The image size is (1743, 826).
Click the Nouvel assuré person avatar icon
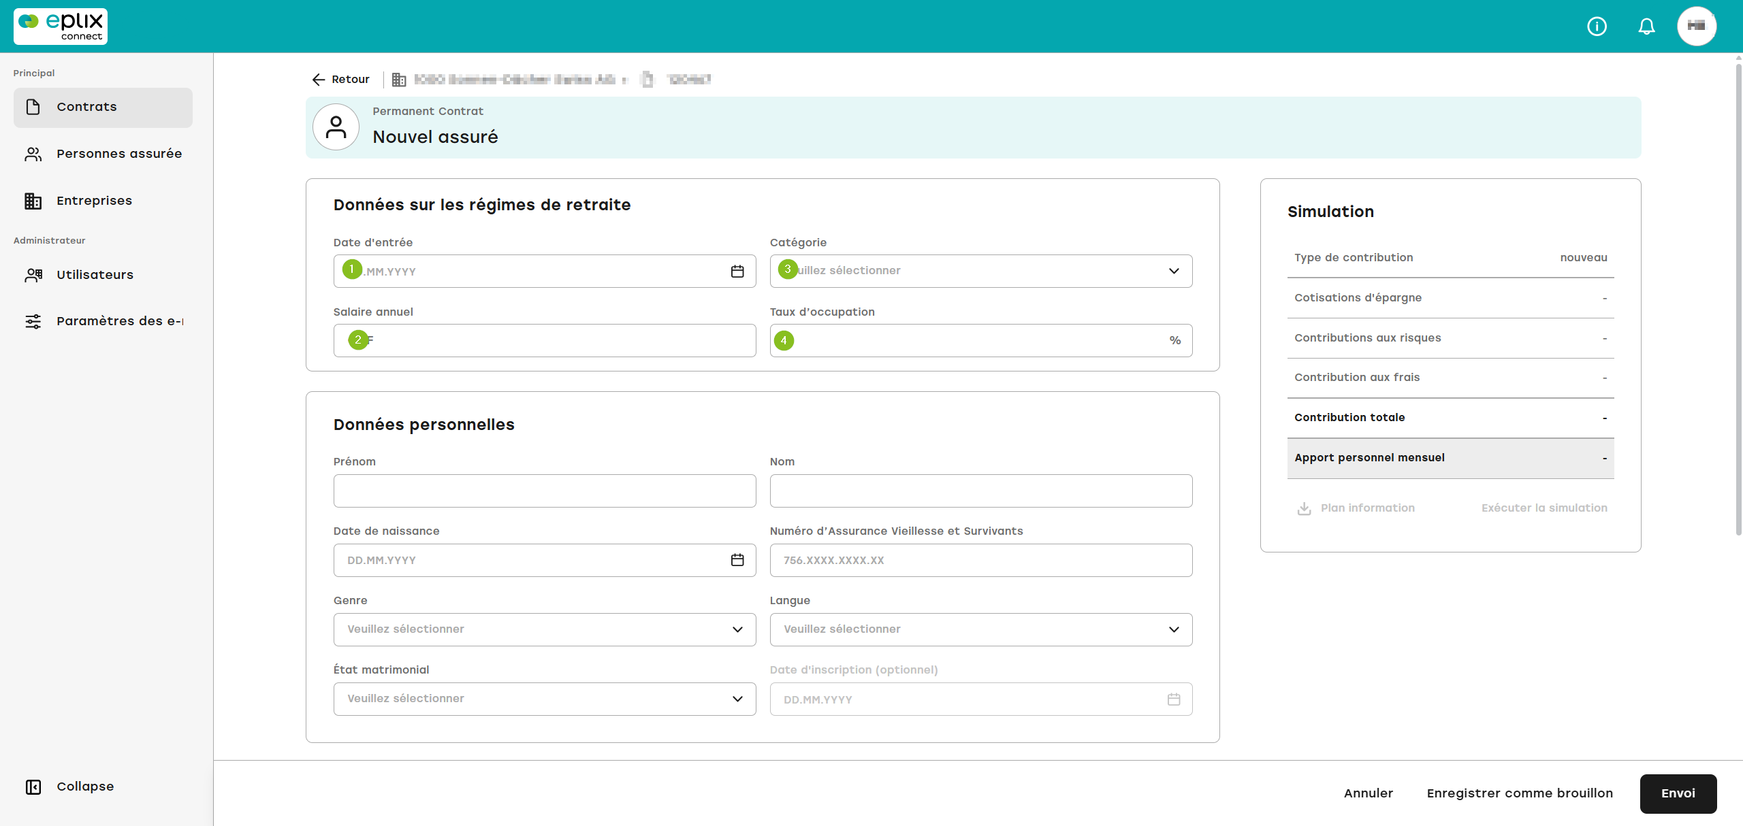point(336,127)
